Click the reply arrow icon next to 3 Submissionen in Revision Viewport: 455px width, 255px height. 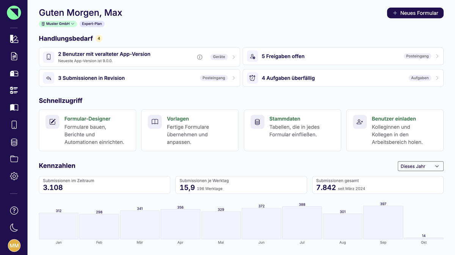coord(49,78)
